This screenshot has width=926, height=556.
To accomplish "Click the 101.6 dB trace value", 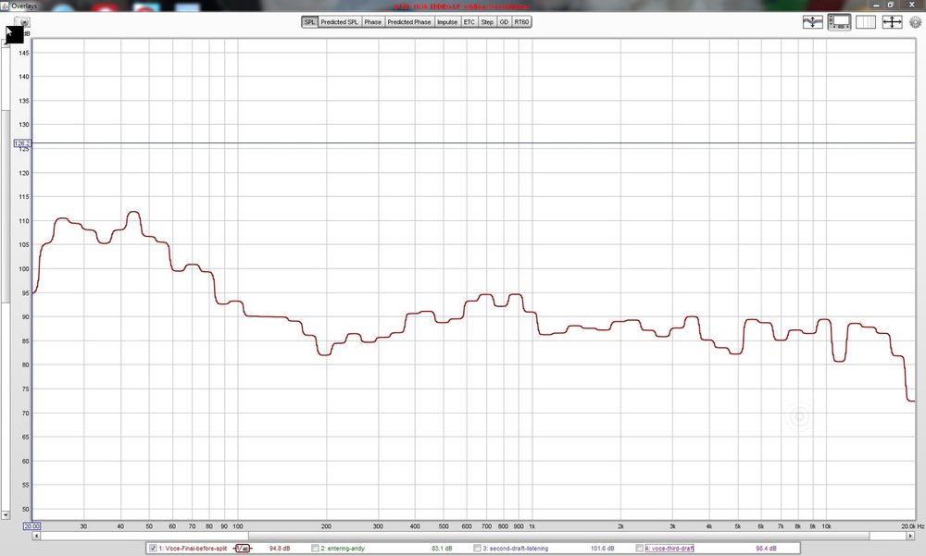I will (602, 549).
